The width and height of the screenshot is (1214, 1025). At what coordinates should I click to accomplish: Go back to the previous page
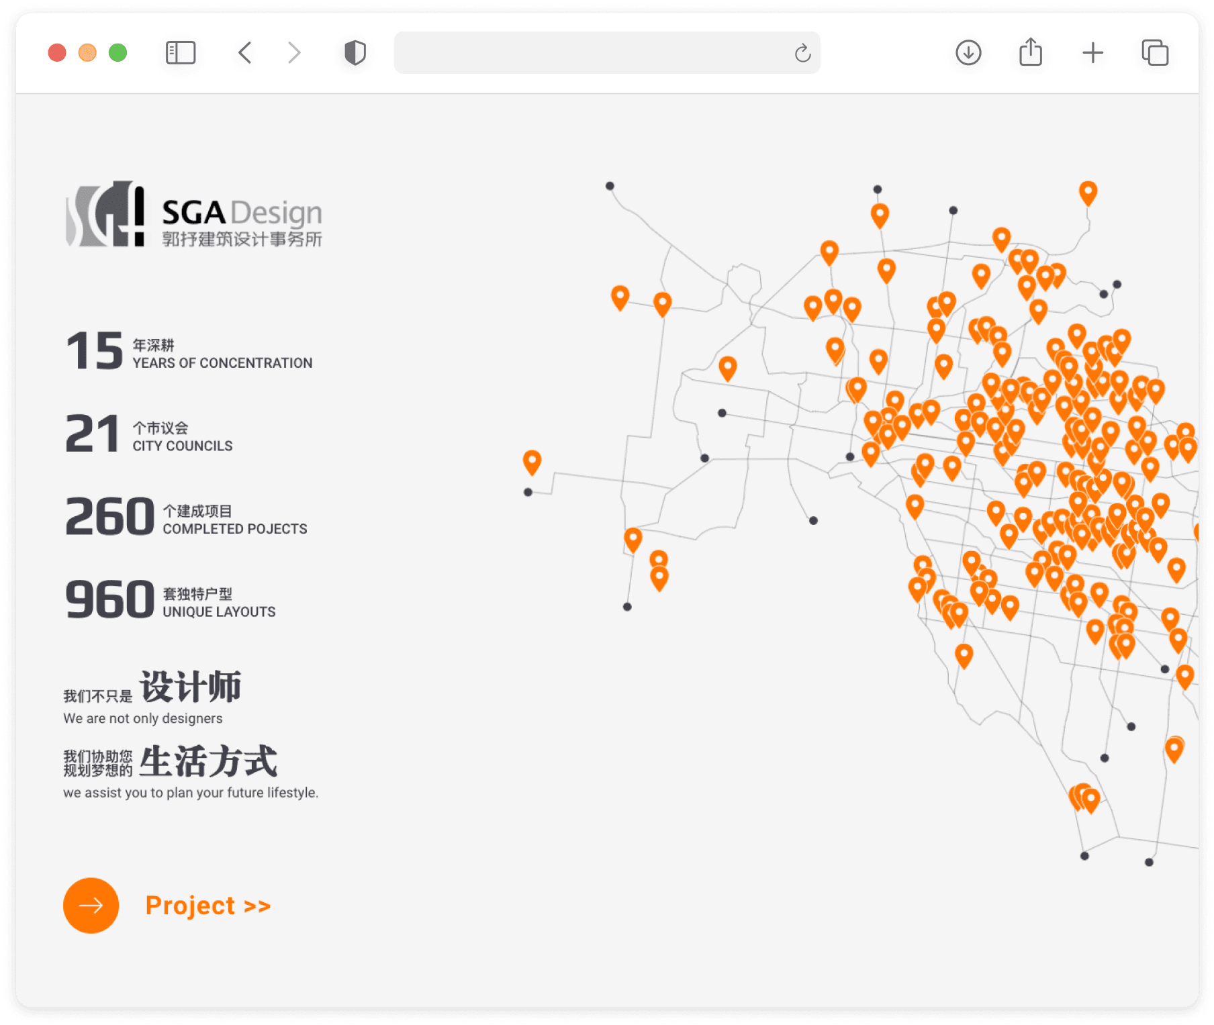(x=245, y=52)
